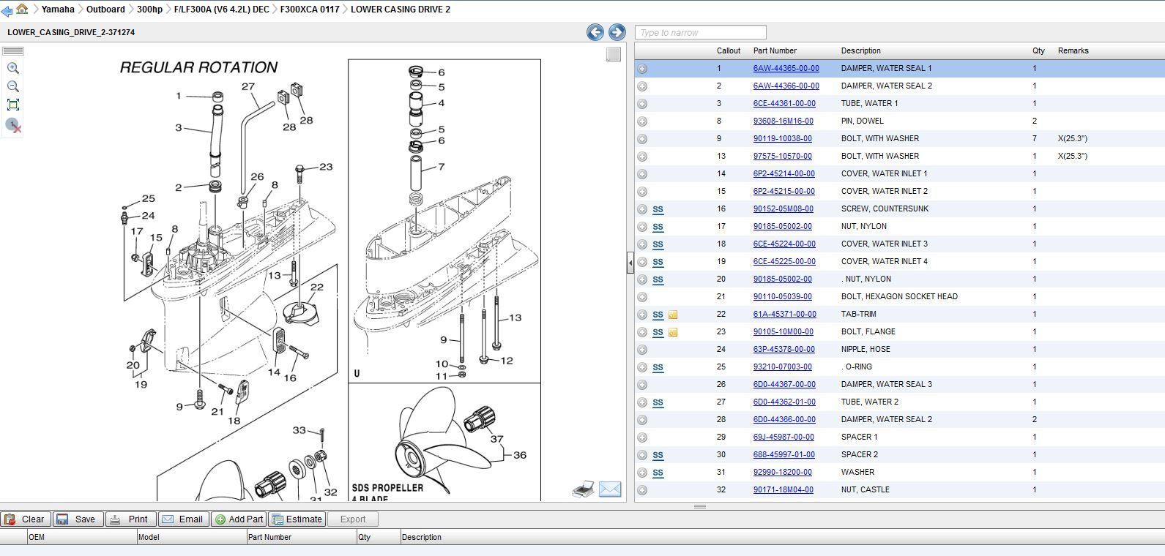Screen dimensions: 1165x556
Task: Click the Export button
Action: tap(353, 519)
